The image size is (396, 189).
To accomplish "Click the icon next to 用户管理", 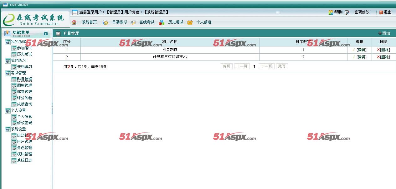I will [14, 142].
